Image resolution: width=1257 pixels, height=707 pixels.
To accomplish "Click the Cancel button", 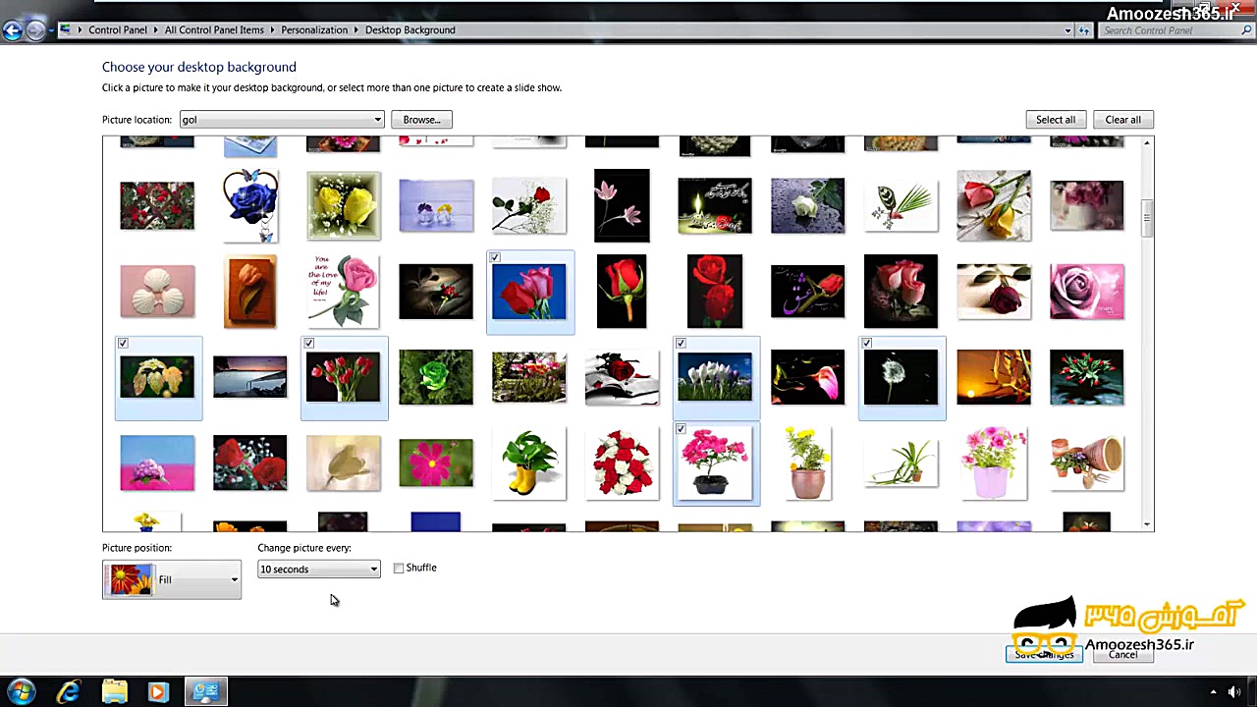I will click(x=1123, y=655).
